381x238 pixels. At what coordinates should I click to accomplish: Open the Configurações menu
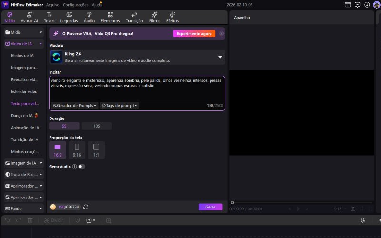coord(76,5)
